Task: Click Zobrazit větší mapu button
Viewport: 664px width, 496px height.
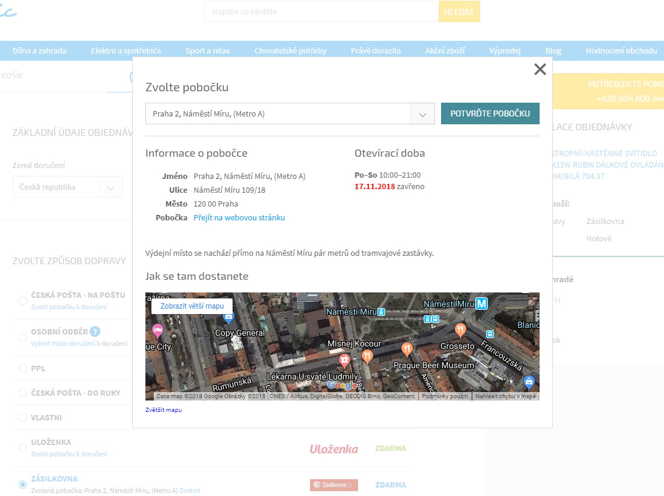Action: coord(192,306)
